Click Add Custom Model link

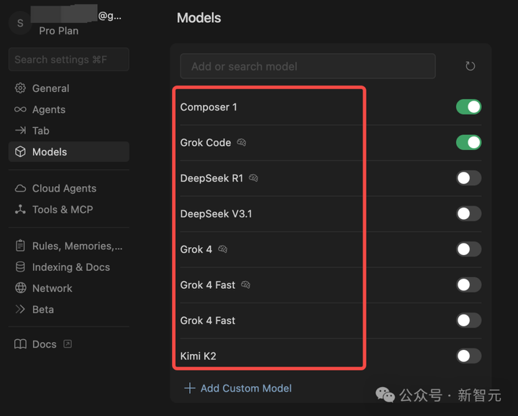point(245,388)
